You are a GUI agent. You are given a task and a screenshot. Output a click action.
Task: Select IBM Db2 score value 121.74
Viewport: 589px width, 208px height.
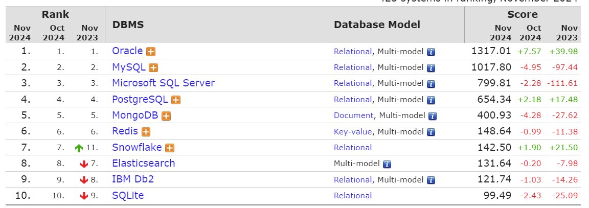(494, 179)
